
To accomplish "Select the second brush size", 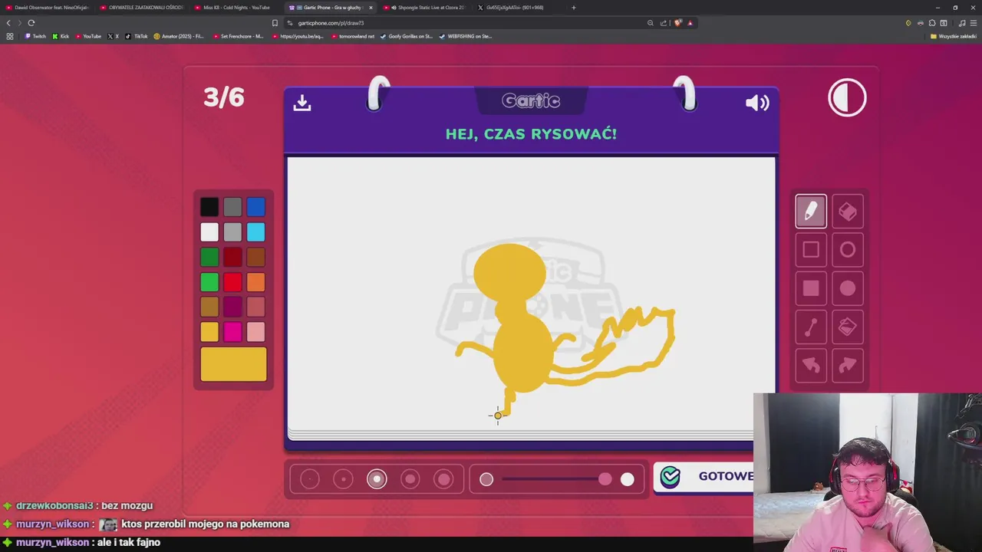I will coord(343,479).
